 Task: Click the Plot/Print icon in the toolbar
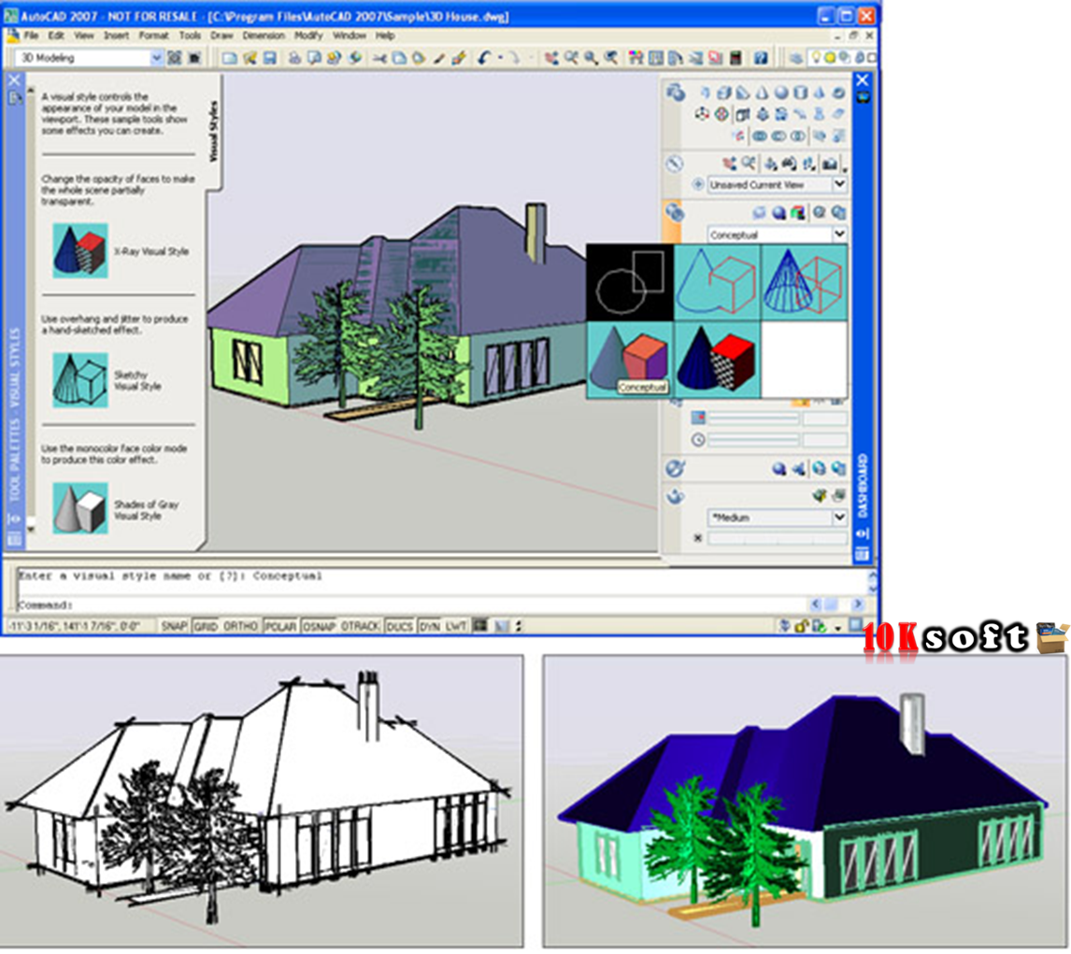(294, 58)
